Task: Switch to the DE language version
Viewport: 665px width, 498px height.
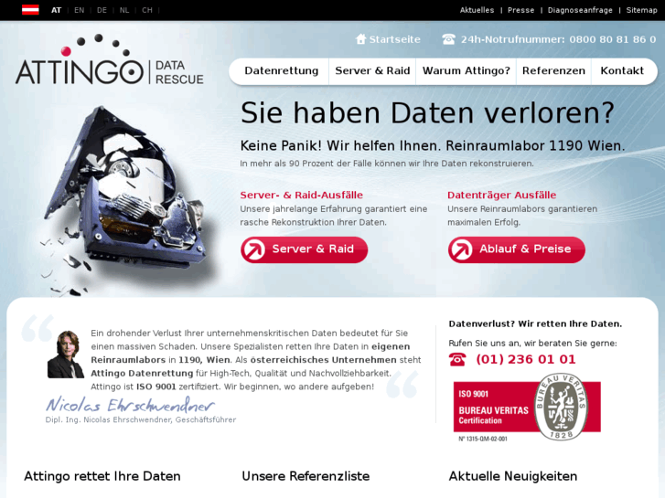Action: (x=102, y=10)
